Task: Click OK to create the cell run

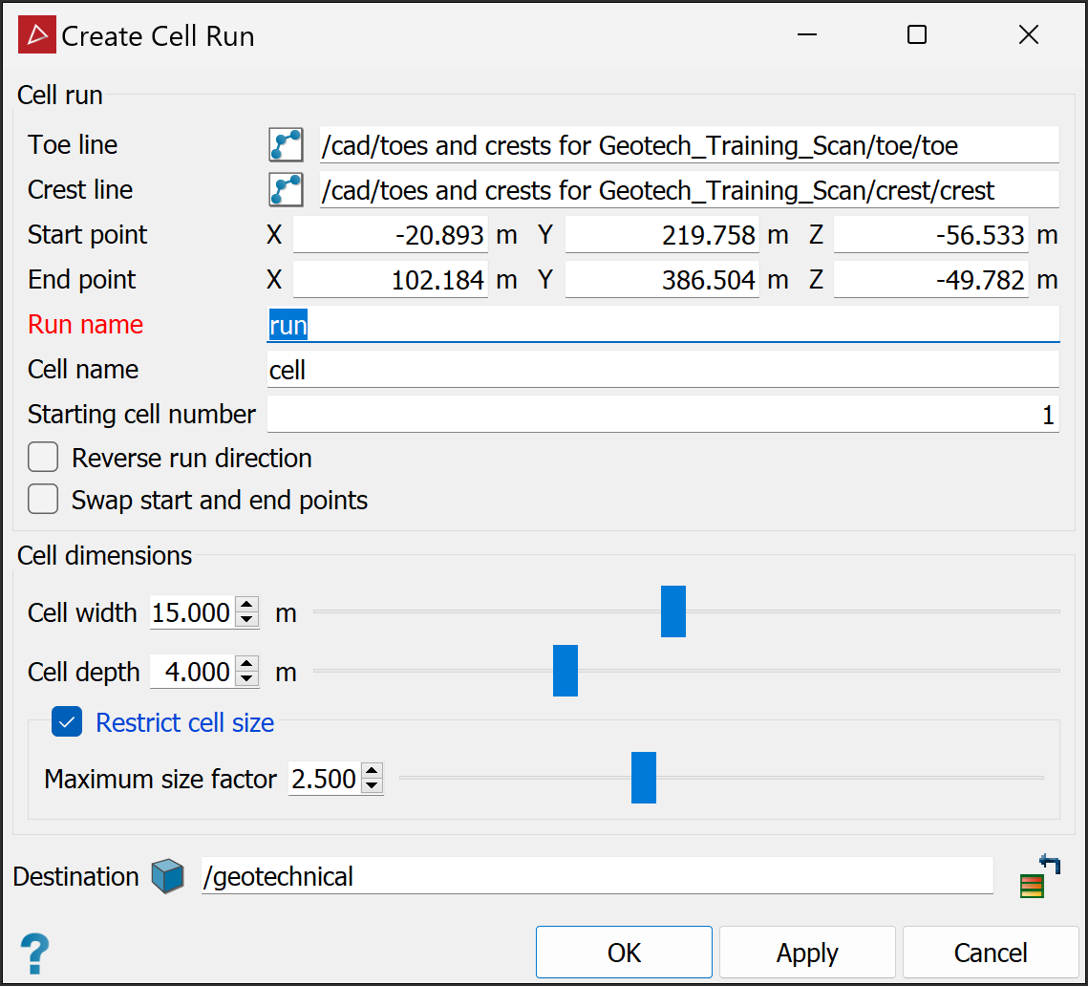Action: click(624, 953)
